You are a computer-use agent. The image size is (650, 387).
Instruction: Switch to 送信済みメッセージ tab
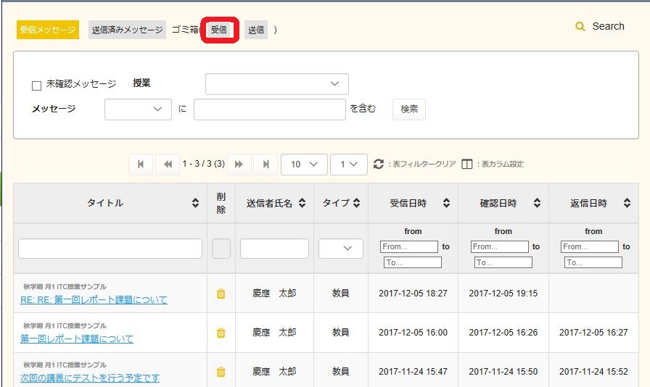point(127,30)
